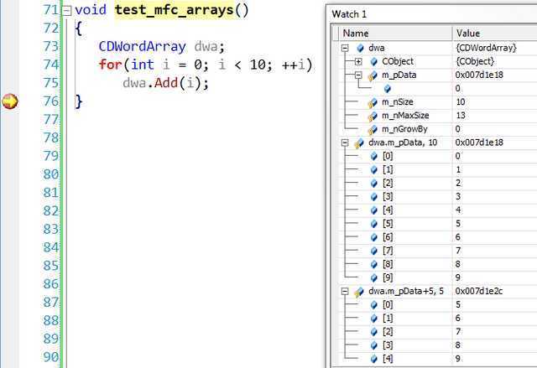The width and height of the screenshot is (537, 368).
Task: Select the m_nMaxSize watch row name
Action: point(405,116)
